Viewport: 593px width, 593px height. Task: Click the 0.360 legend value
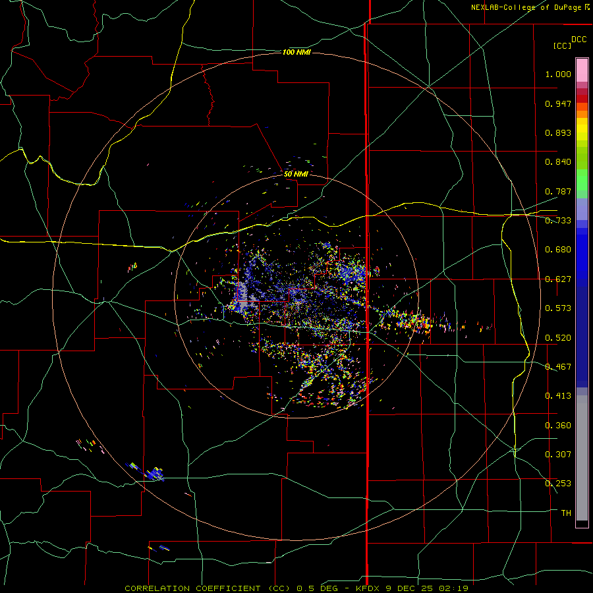click(558, 426)
